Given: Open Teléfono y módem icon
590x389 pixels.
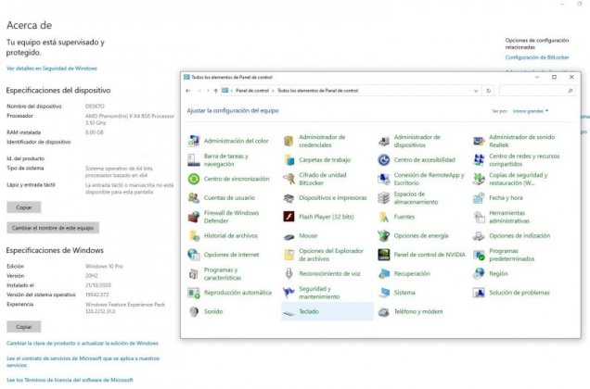Looking at the screenshot, I should click(x=384, y=311).
